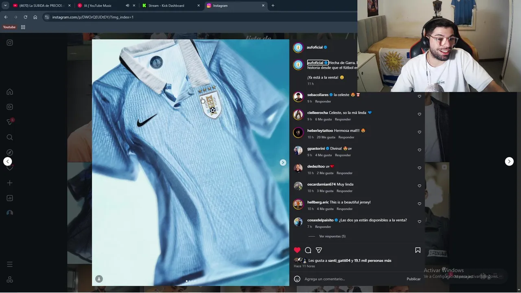This screenshot has width=521, height=293.
Task: Like dedezitoo's comment
Action: [x=419, y=168]
